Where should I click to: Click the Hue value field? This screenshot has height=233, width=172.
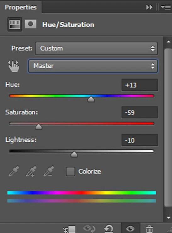tap(140, 85)
